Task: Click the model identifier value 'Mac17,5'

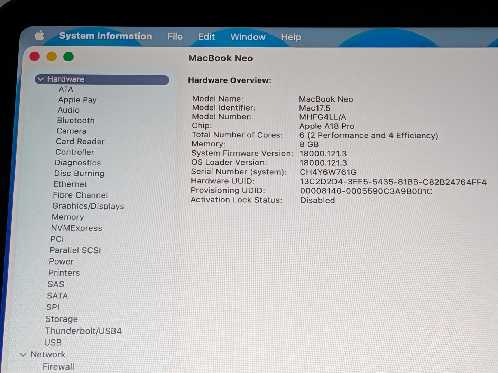Action: coord(315,108)
